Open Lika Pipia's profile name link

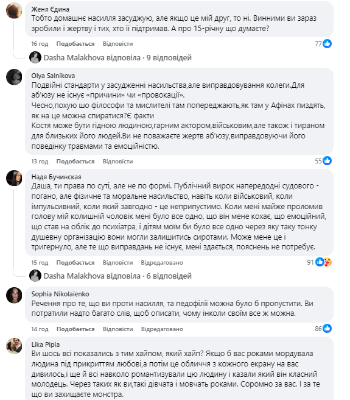click(x=45, y=345)
